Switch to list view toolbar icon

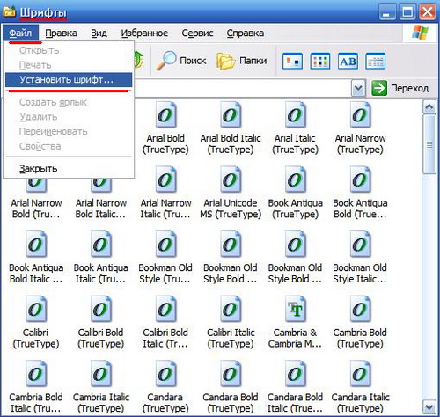click(320, 62)
